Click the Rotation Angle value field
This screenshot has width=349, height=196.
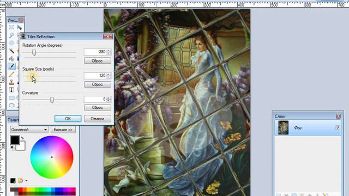95,52
